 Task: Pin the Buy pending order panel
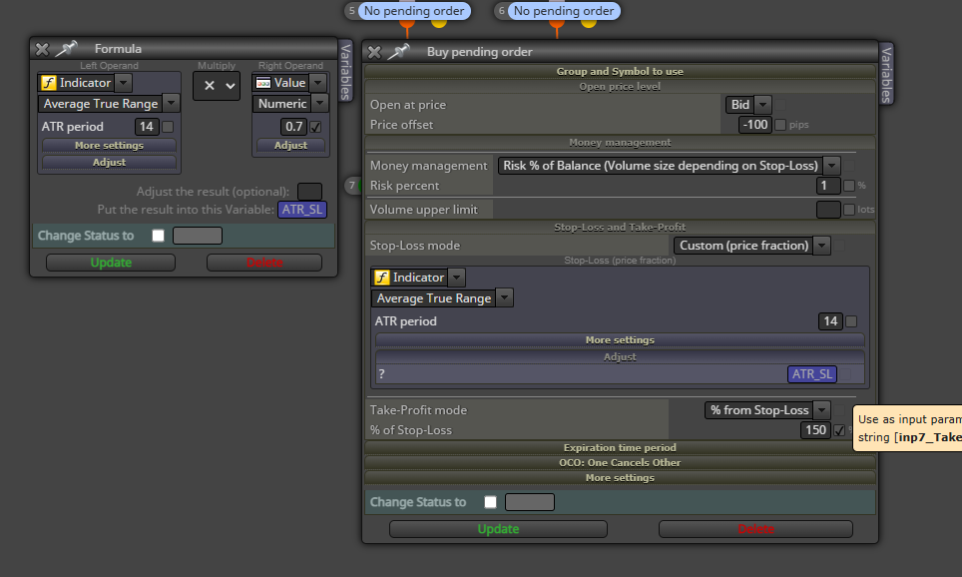coord(399,52)
